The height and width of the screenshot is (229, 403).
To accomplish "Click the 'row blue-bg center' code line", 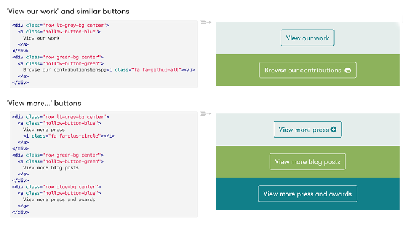I will pos(57,187).
